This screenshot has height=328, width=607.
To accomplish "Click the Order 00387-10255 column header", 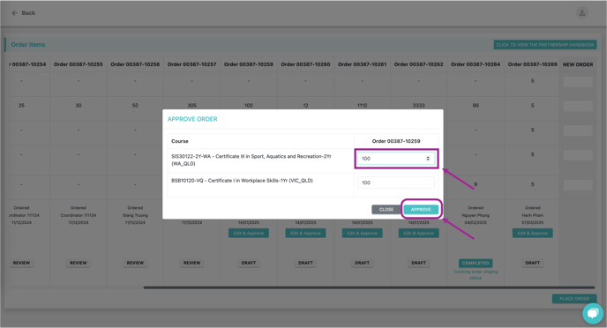I will (x=79, y=64).
